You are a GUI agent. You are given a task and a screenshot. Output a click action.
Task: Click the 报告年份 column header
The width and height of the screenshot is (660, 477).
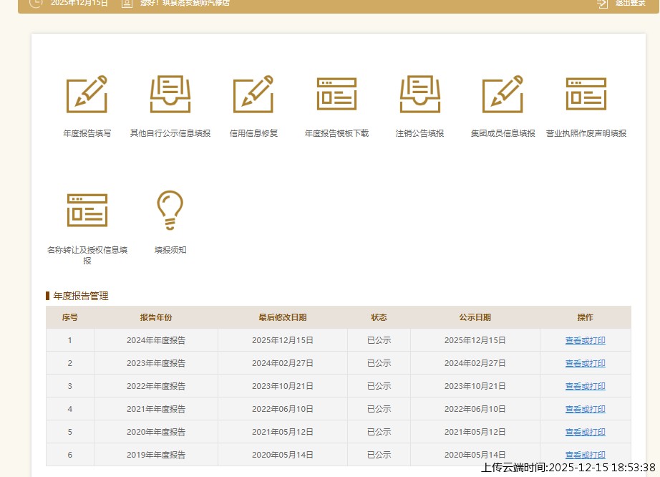click(156, 317)
